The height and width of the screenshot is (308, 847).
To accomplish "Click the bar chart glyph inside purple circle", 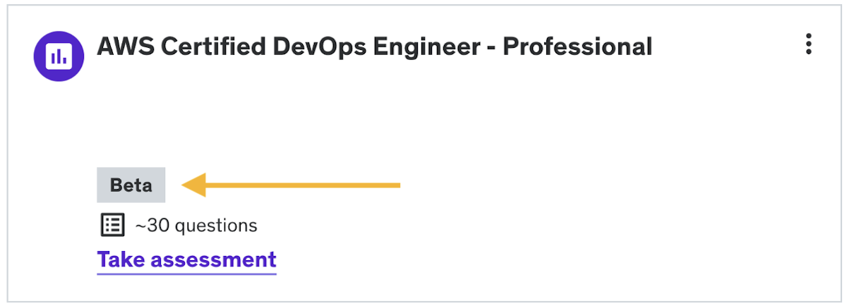I will coord(59,56).
